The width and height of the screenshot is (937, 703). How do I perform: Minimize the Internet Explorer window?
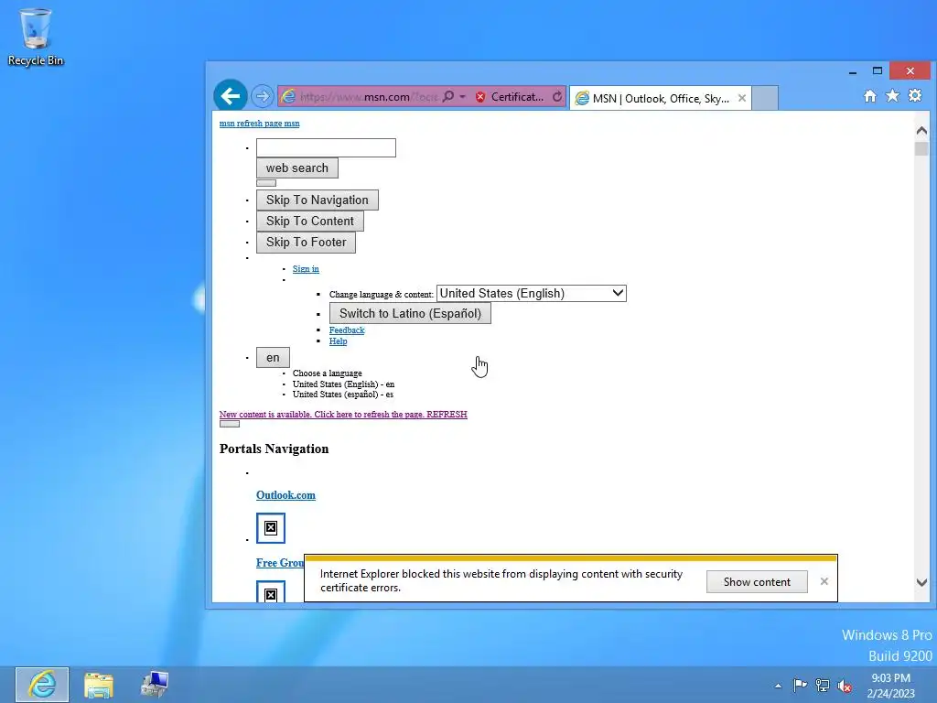click(x=853, y=71)
